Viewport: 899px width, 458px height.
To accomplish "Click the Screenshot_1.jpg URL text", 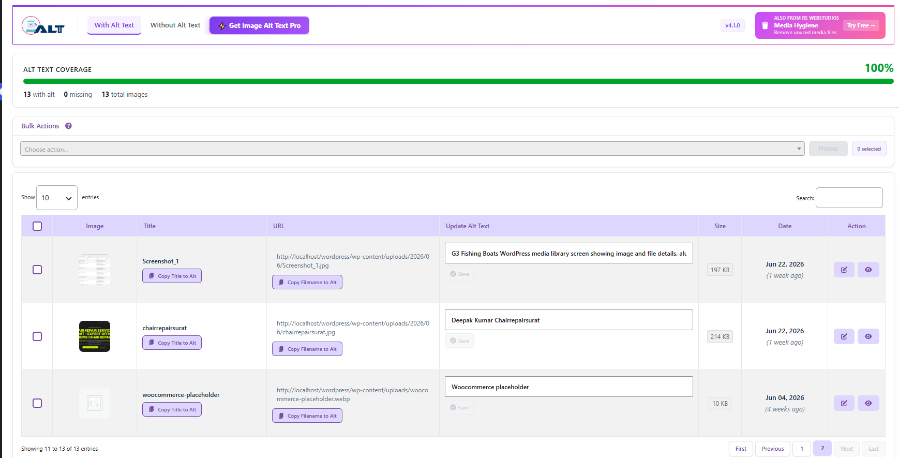I will click(353, 261).
